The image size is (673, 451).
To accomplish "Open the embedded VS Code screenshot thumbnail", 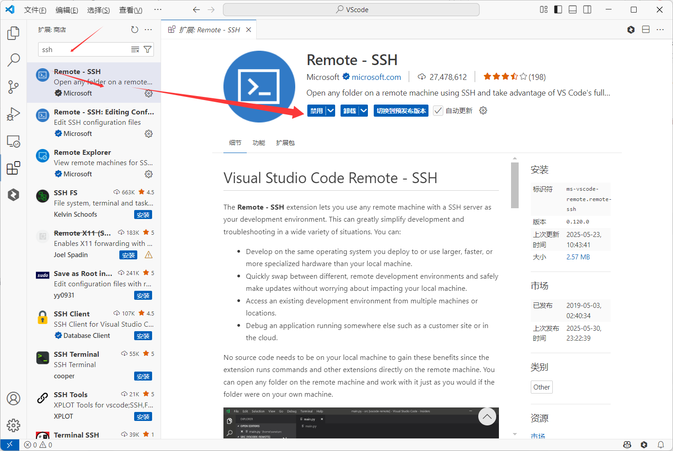I will coord(361,423).
